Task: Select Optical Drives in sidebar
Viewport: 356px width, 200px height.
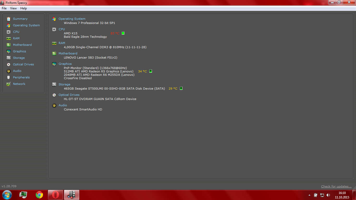Action: click(x=23, y=64)
